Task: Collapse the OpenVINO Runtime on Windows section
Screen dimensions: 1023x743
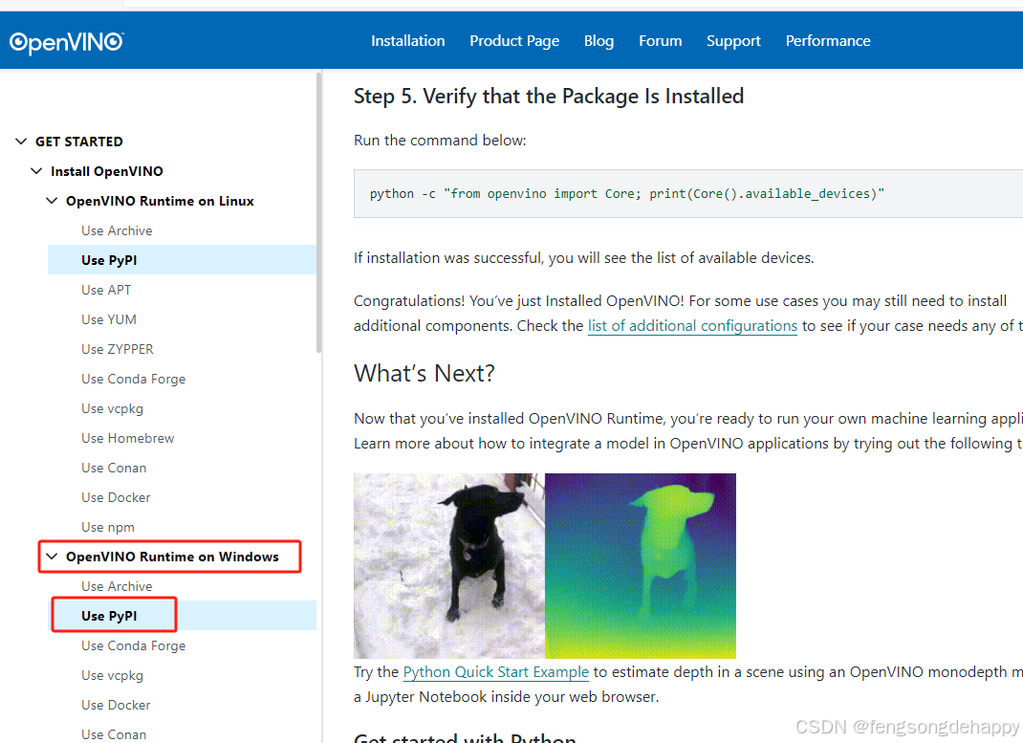Action: [x=52, y=556]
